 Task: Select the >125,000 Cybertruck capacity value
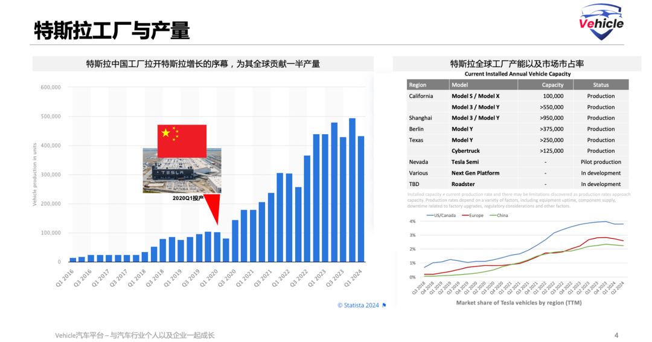coord(551,151)
